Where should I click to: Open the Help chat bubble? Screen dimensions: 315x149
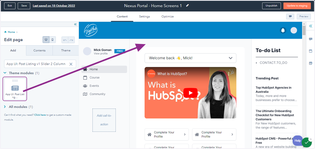tap(297, 140)
